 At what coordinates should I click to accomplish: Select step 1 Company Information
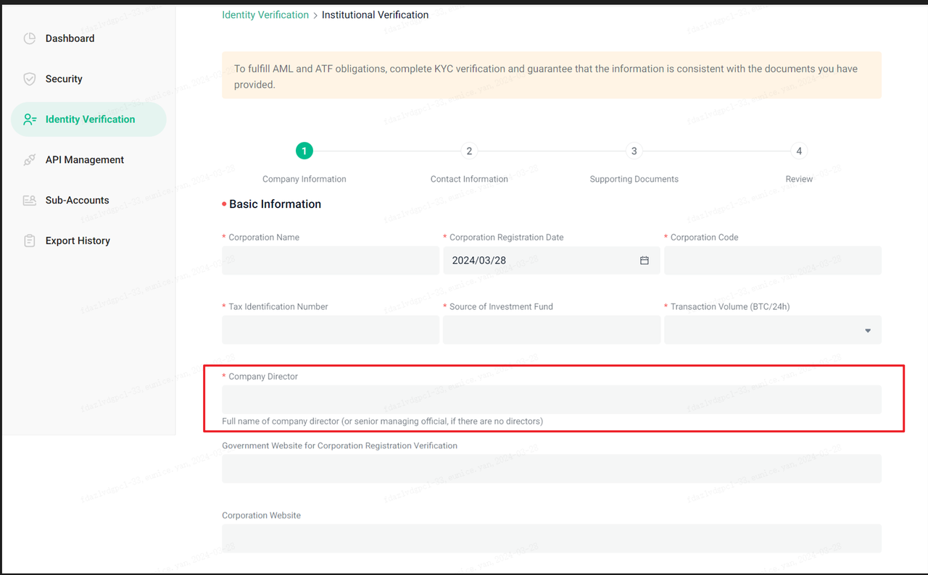pyautogui.click(x=304, y=151)
